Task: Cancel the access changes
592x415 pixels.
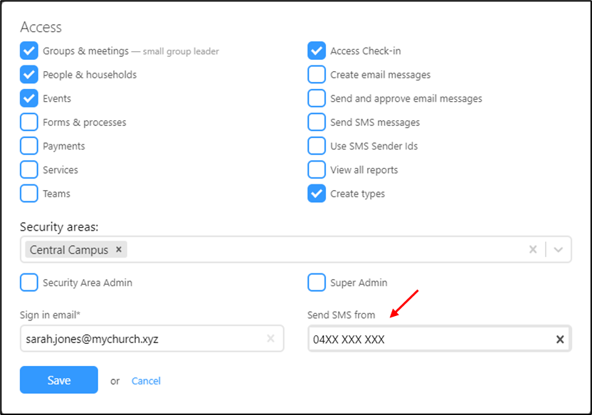Action: tap(146, 381)
